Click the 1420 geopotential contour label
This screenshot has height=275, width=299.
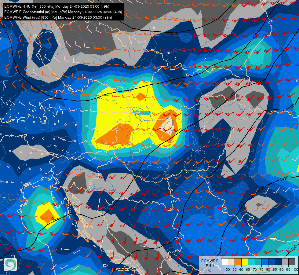(x=5, y=29)
